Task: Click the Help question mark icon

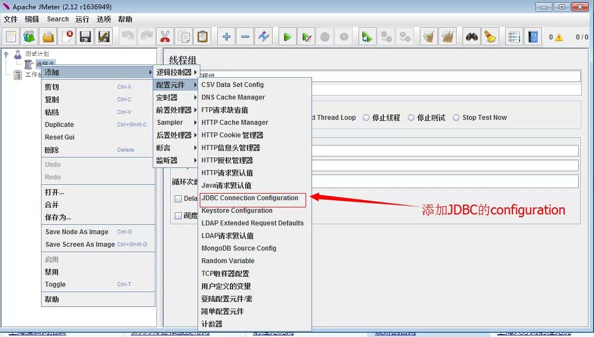Action: coord(533,37)
